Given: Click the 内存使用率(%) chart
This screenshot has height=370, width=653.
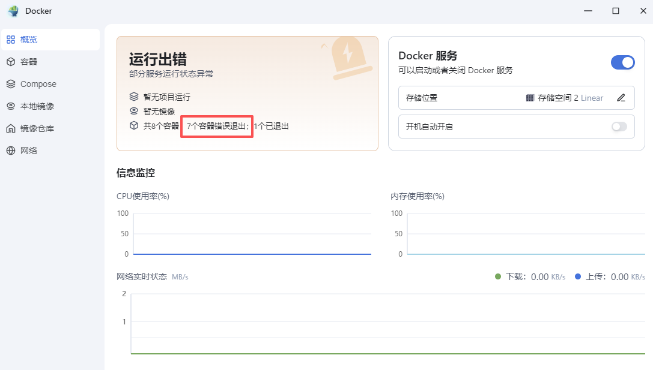Looking at the screenshot, I should click(518, 233).
